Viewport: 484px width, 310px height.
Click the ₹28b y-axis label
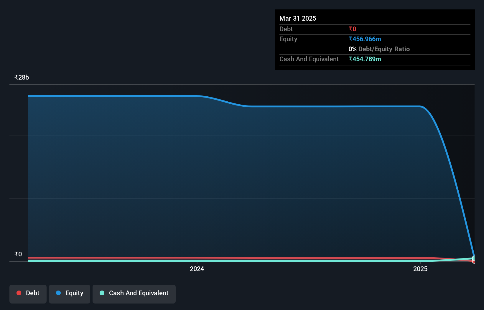pyautogui.click(x=22, y=77)
